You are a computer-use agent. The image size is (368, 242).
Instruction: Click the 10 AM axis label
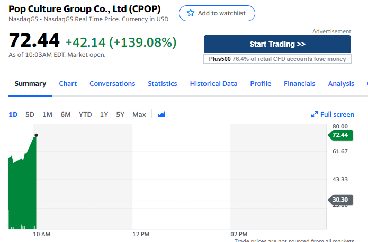(41, 234)
